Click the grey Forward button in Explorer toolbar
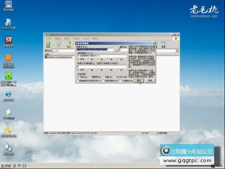The width and height of the screenshot is (225, 169). point(58,45)
